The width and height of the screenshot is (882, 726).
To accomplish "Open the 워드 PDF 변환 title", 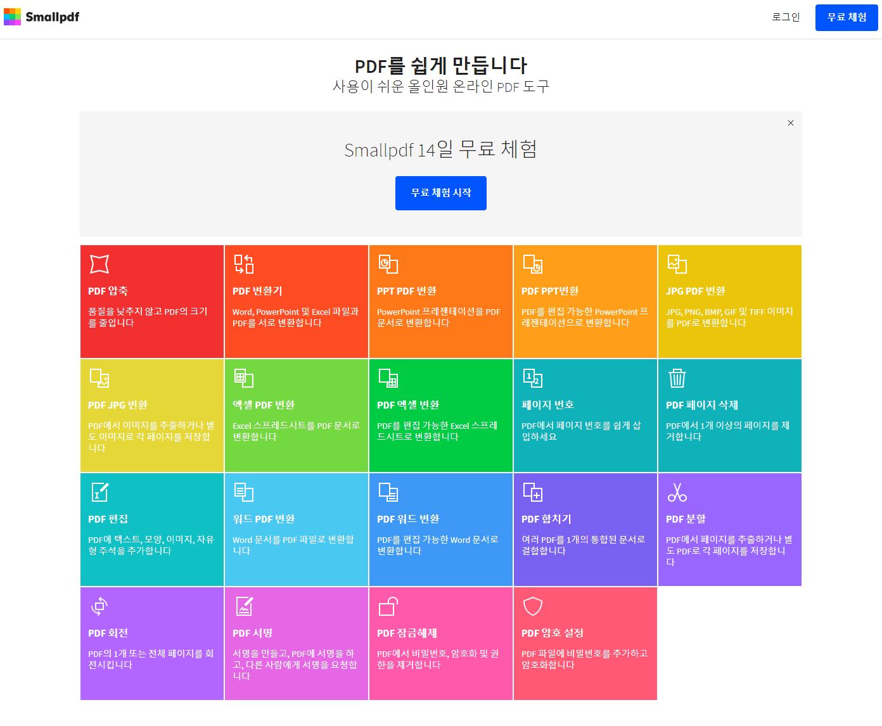I will point(264,519).
